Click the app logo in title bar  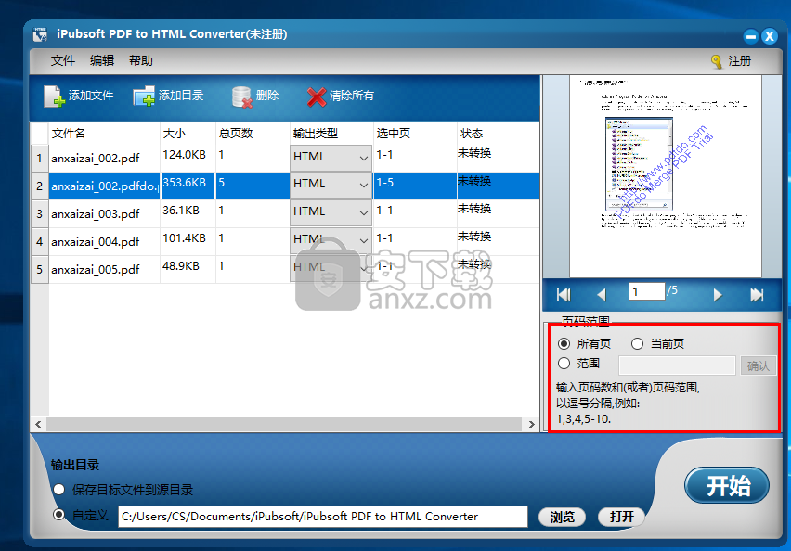(40, 34)
